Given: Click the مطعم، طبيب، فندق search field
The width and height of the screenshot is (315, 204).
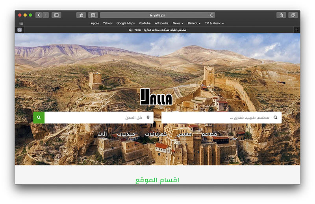Looking at the screenshot, I should [222, 118].
